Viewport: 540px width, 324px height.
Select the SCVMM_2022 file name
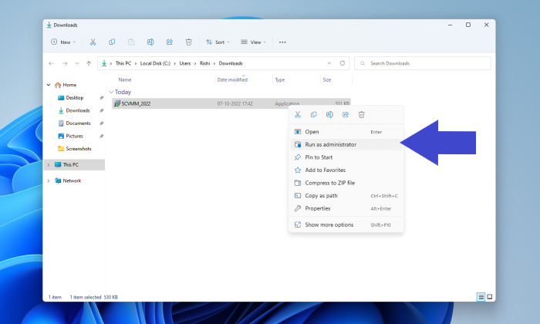coord(136,103)
